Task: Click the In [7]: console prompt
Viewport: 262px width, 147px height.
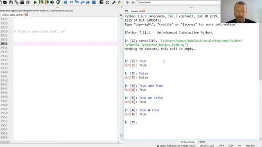Action: [131, 122]
